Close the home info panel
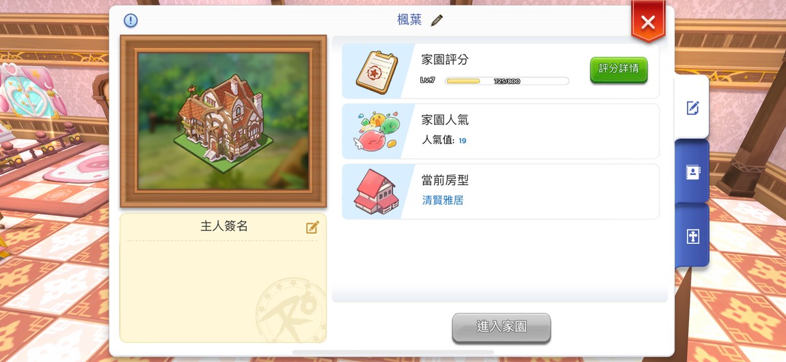The width and height of the screenshot is (786, 362). tap(648, 22)
